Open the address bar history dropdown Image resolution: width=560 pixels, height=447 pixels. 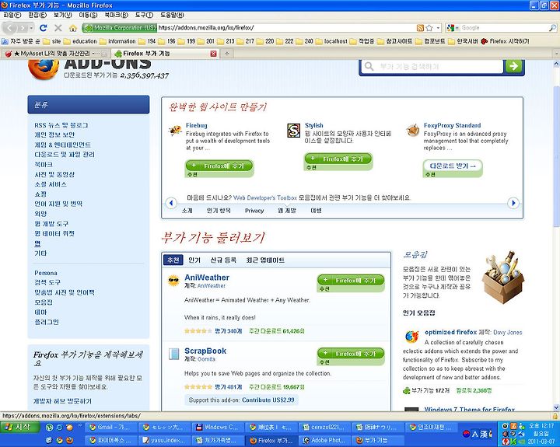438,28
